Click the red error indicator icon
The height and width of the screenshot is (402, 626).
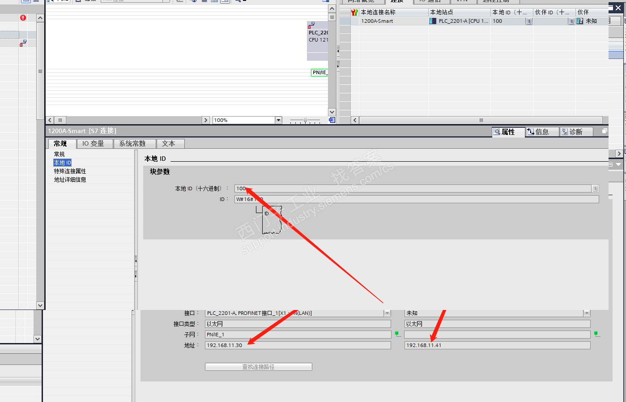click(x=23, y=18)
